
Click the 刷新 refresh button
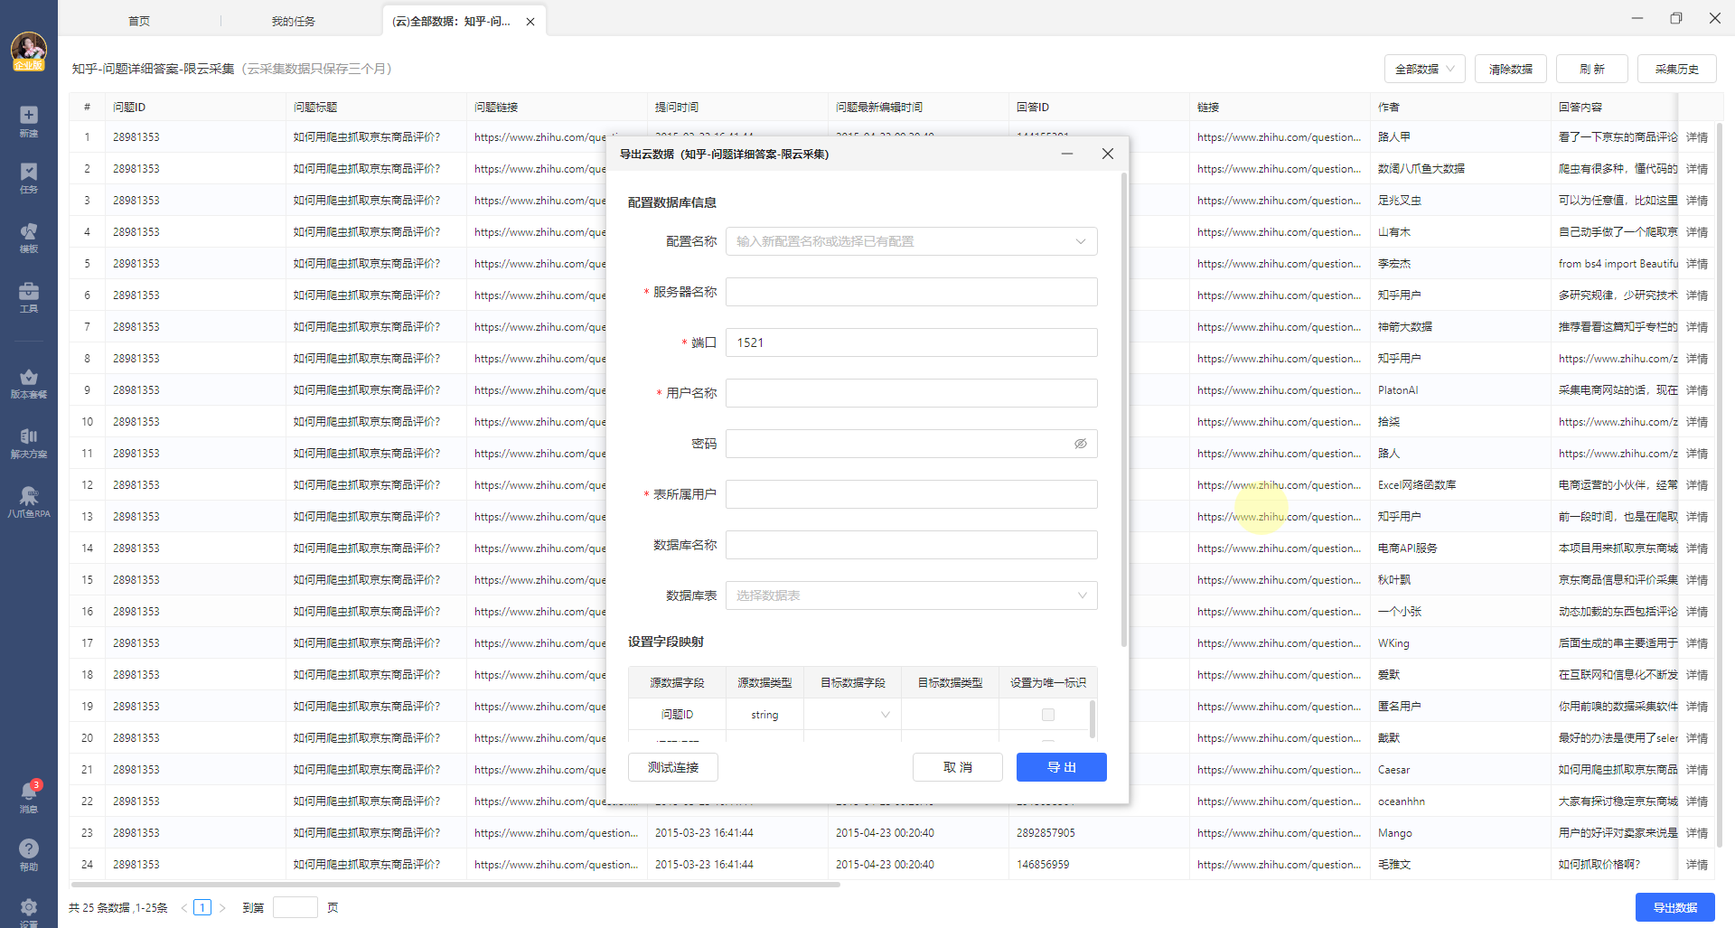[x=1592, y=69]
